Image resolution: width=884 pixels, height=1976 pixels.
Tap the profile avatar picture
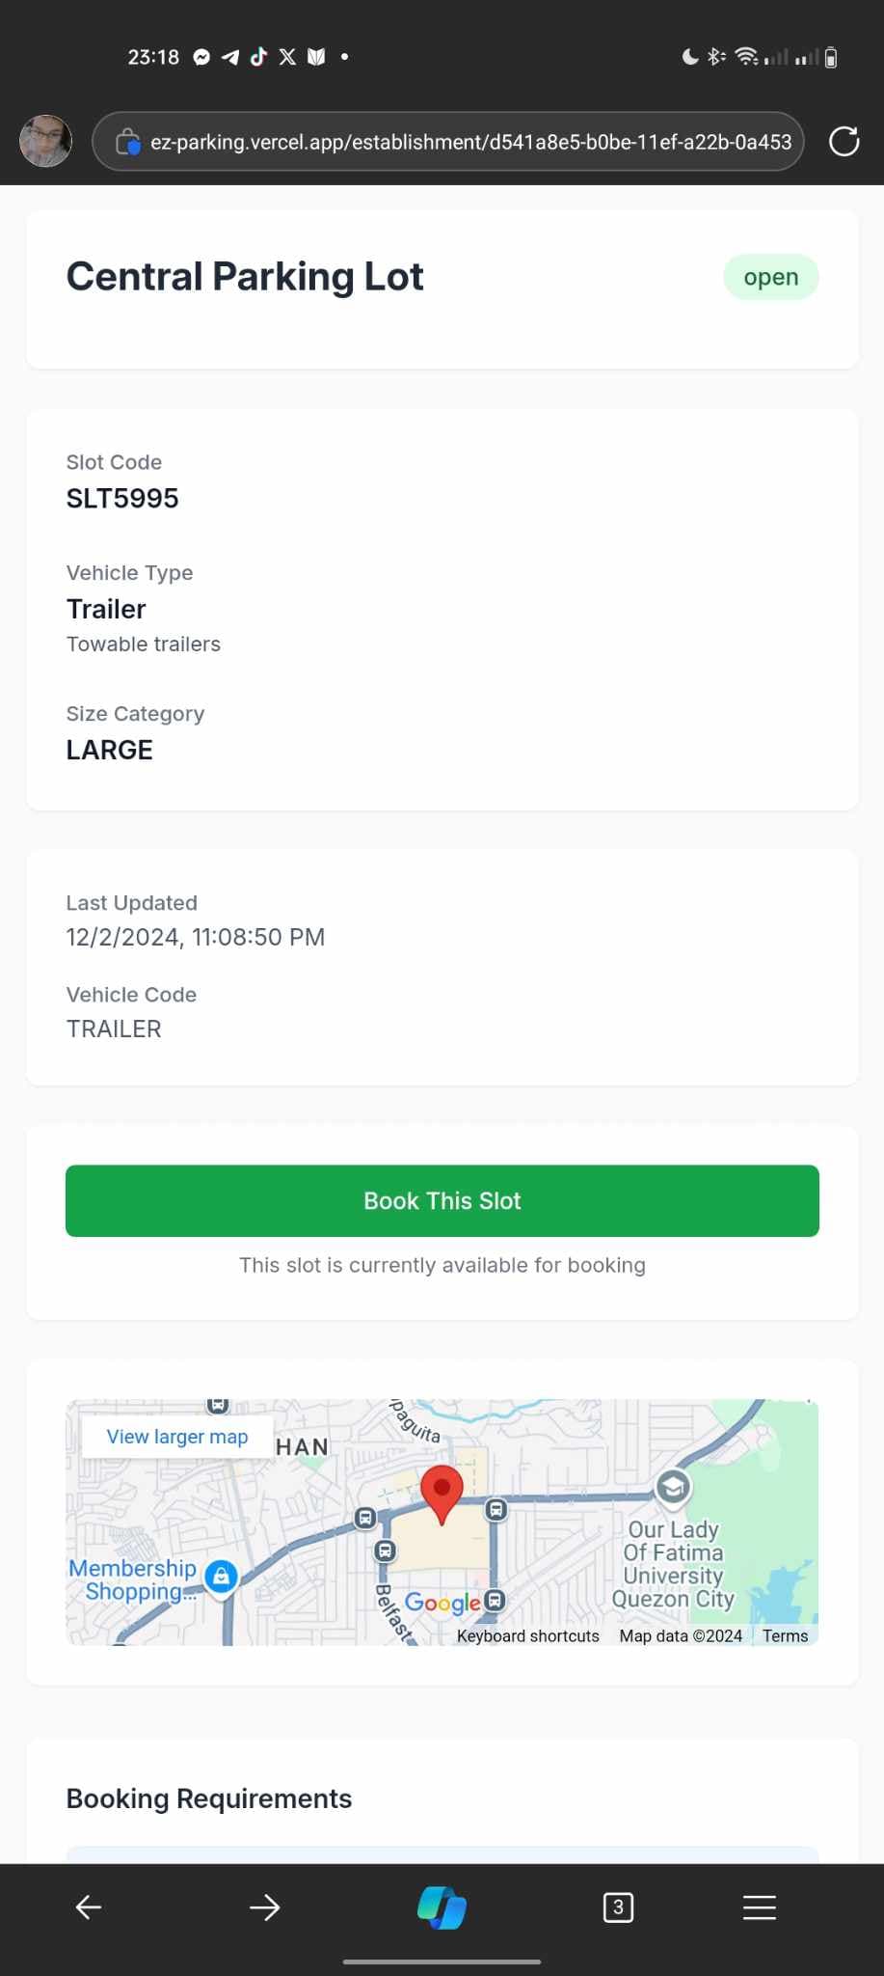pyautogui.click(x=45, y=141)
